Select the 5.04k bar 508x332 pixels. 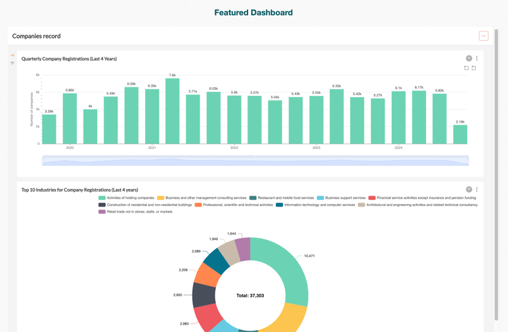pos(275,122)
